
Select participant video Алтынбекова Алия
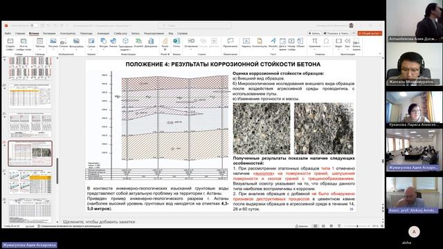(414, 21)
